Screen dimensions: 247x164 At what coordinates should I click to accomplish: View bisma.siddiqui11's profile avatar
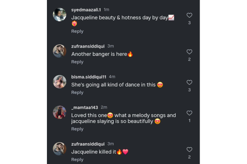click(60, 82)
